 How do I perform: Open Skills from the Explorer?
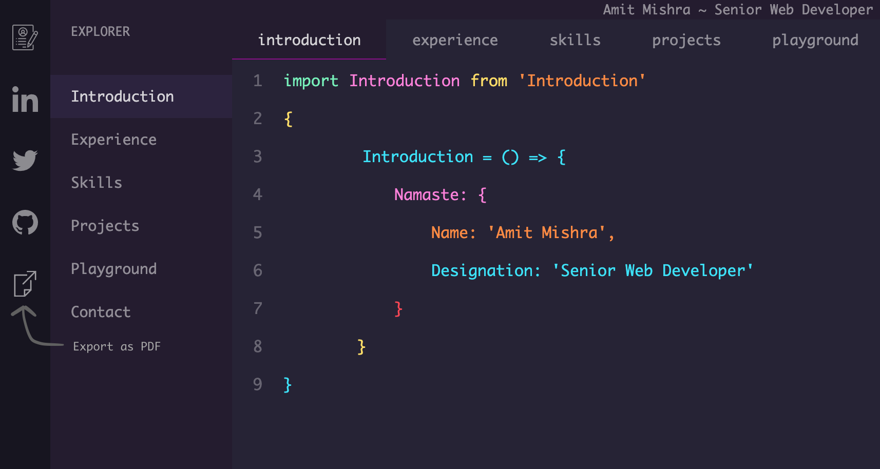pos(97,182)
